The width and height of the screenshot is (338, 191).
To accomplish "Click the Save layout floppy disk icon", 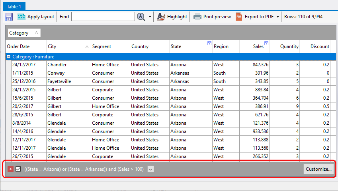I will point(9,17).
